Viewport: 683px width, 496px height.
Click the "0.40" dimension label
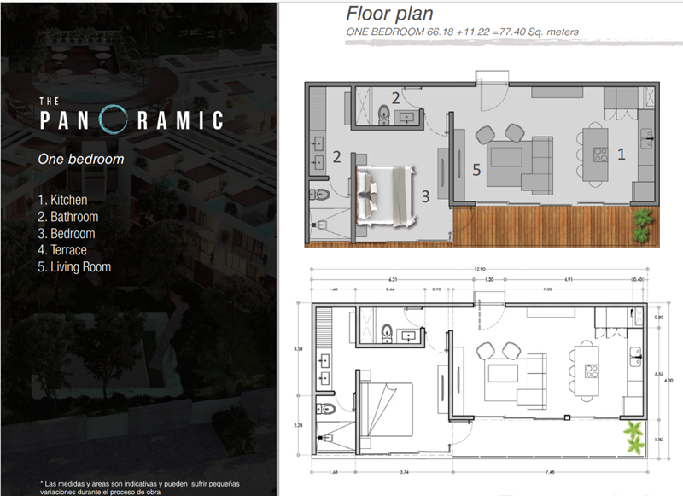[x=637, y=279]
